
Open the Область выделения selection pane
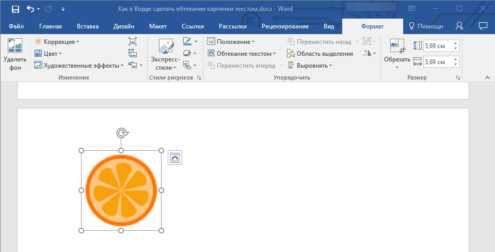coord(320,53)
